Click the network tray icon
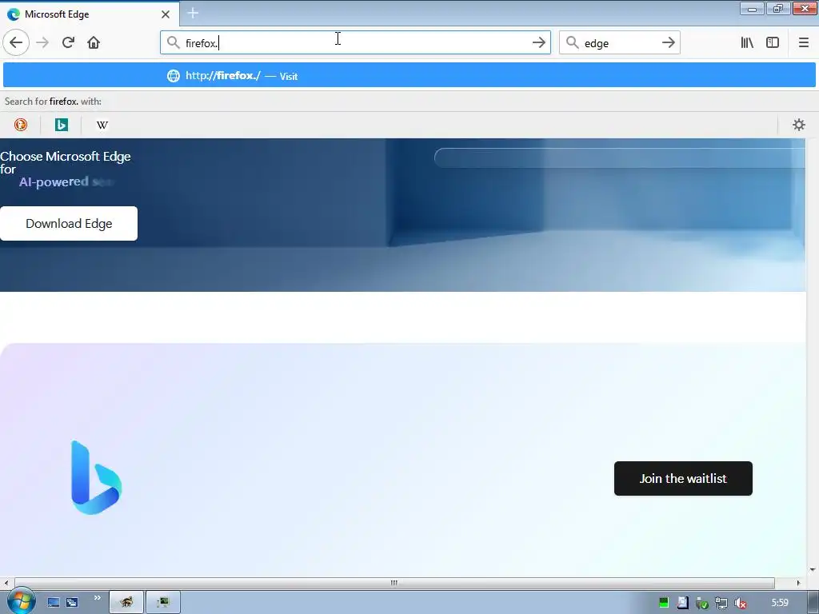This screenshot has width=819, height=614. click(x=721, y=603)
